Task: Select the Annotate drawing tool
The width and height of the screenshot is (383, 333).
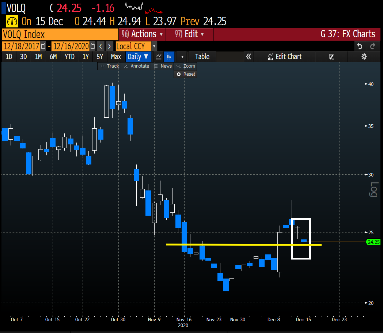Action: [x=137, y=66]
